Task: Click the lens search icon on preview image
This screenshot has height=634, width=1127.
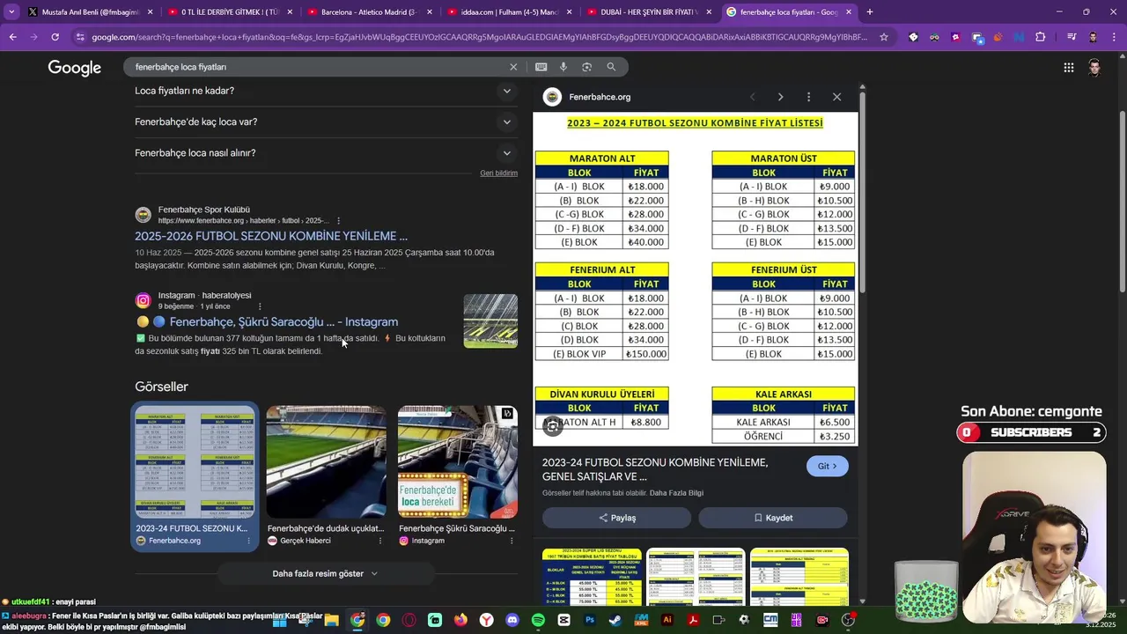Action: (x=553, y=427)
